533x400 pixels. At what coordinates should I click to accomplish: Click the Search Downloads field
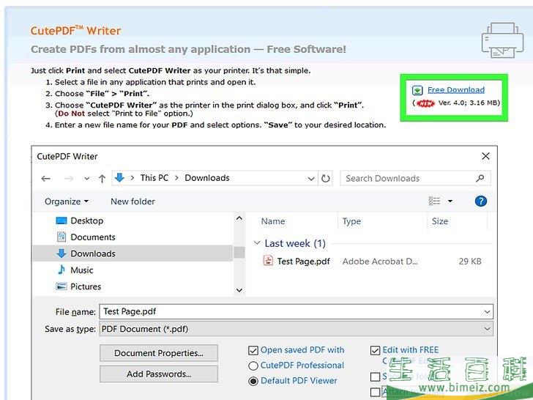(415, 178)
